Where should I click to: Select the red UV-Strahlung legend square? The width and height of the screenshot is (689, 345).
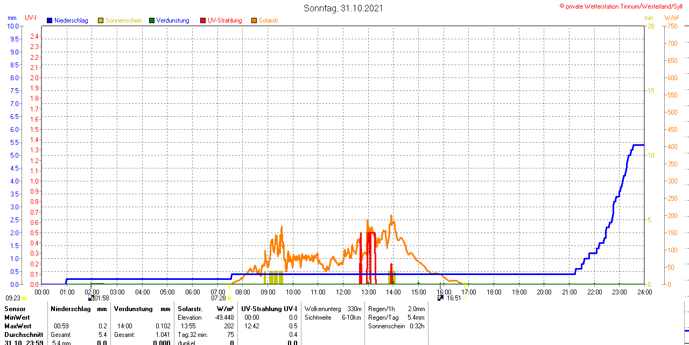pyautogui.click(x=203, y=20)
